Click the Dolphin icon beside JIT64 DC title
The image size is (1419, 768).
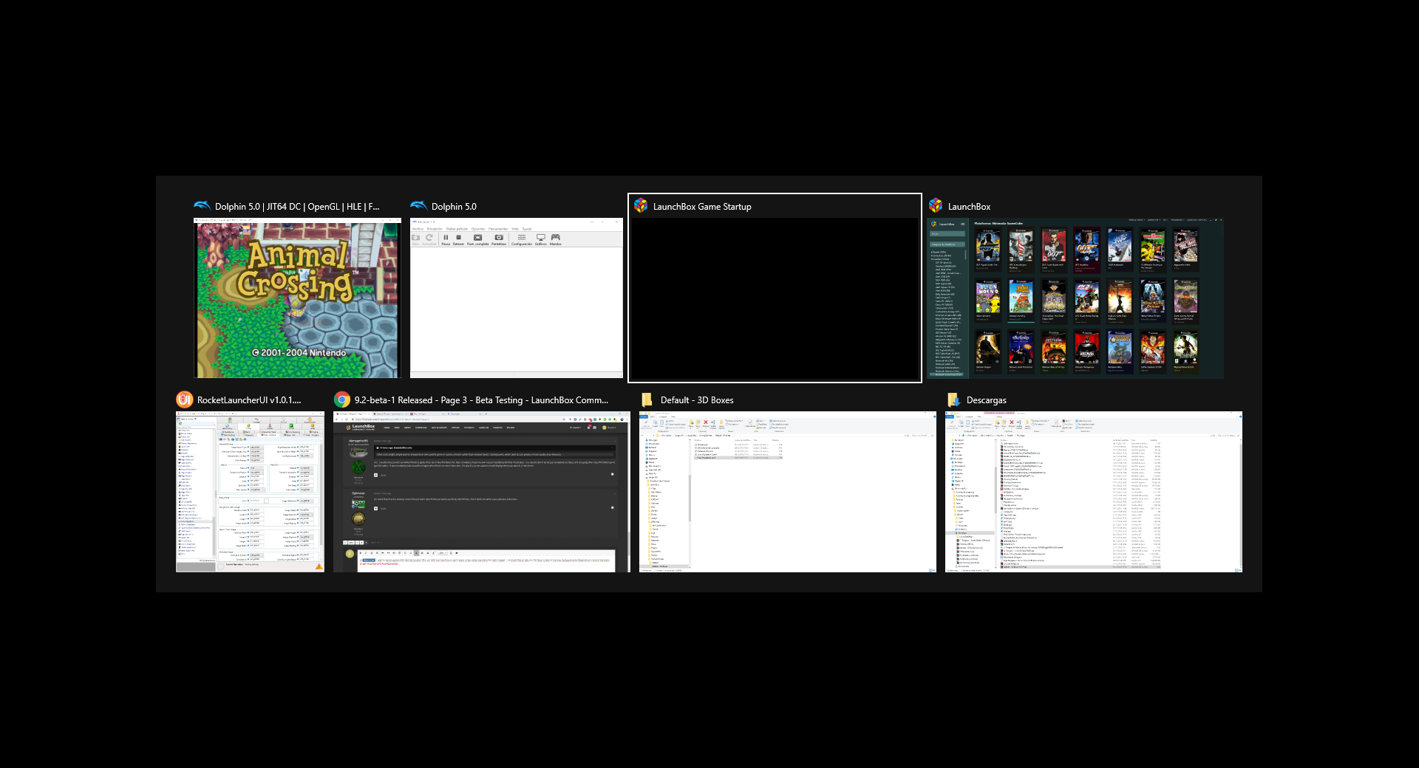click(x=202, y=206)
